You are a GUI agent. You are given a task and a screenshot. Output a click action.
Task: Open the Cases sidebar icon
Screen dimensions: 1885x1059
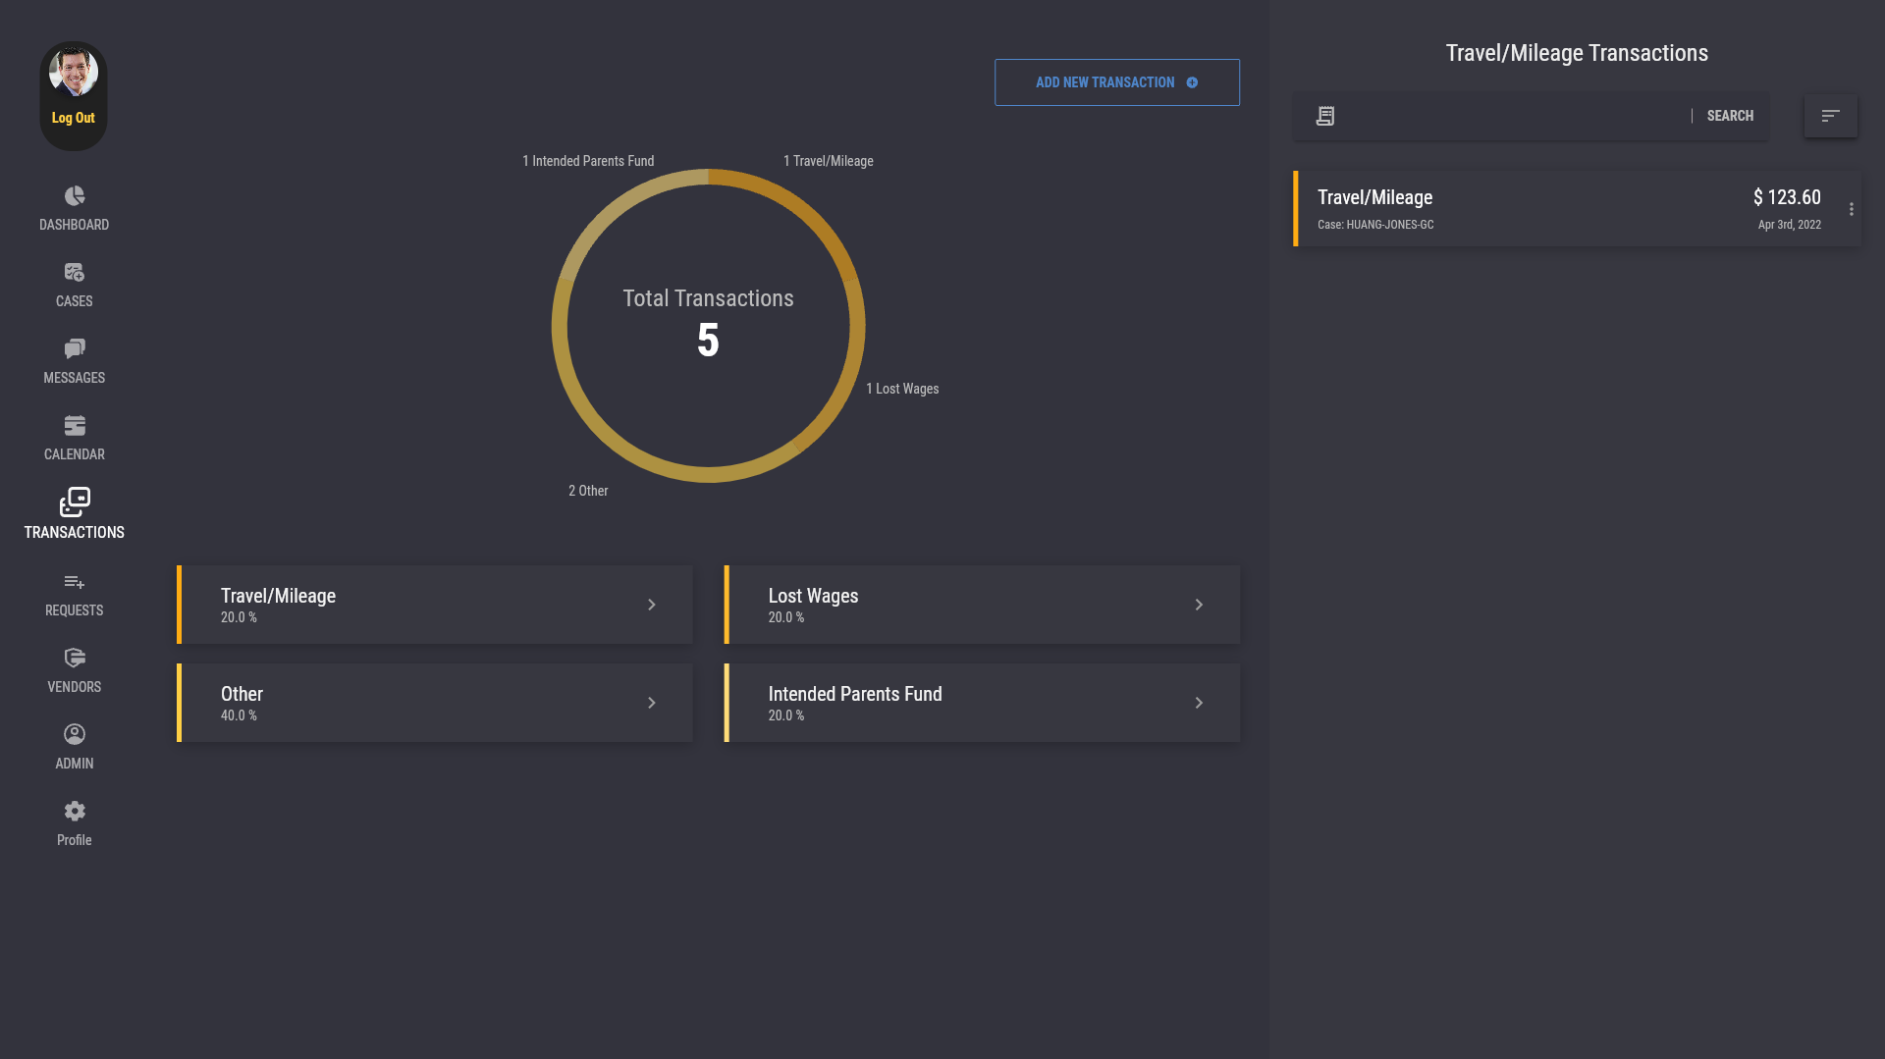click(x=75, y=273)
